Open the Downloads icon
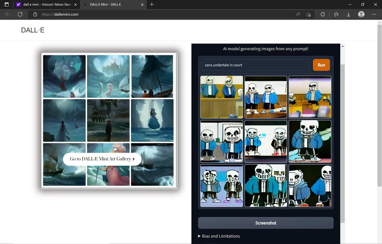 (348, 14)
